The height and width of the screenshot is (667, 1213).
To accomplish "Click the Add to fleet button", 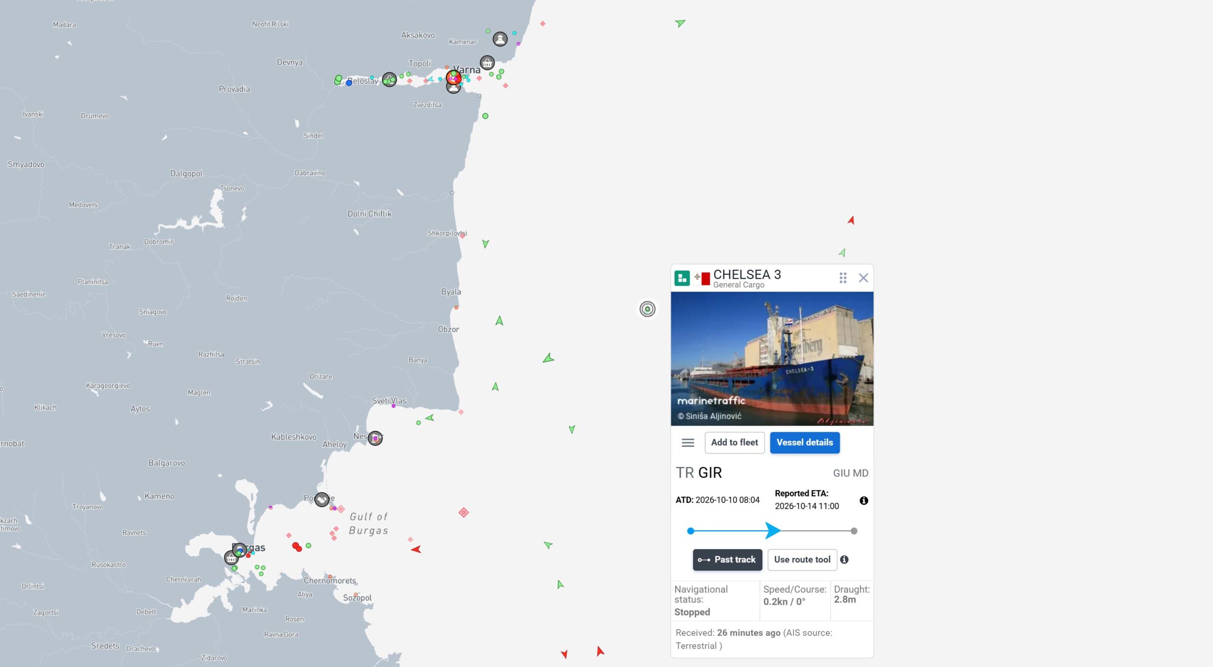I will coord(734,443).
